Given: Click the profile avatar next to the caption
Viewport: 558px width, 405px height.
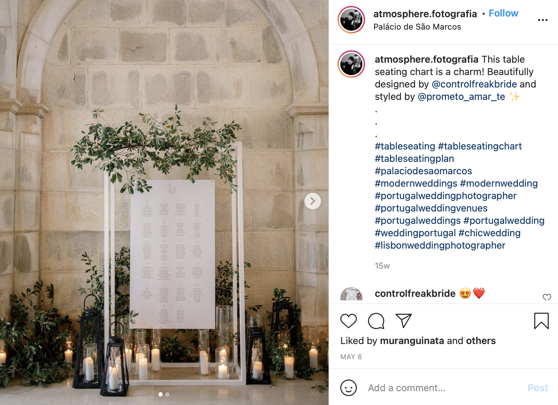Looking at the screenshot, I should click(x=351, y=64).
